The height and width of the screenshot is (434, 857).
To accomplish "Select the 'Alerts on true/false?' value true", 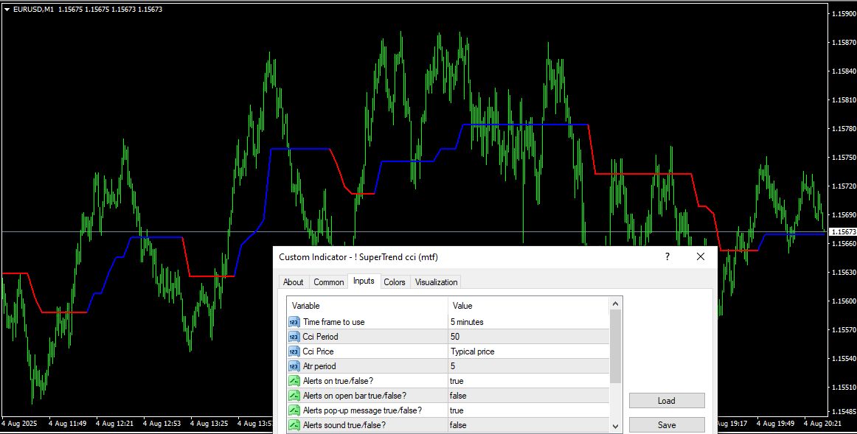I will tap(457, 381).
